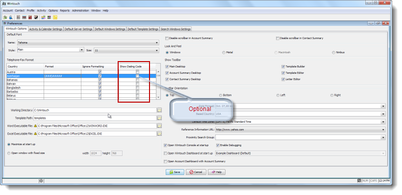Open the Based Country dropdown
Image resolution: width=402 pixels, height=195 pixels.
[x=383, y=114]
